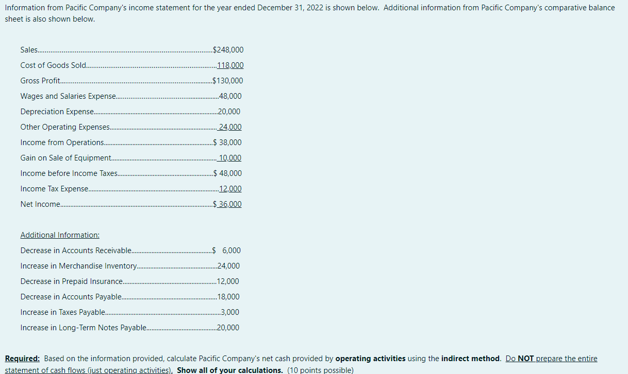The image size is (628, 374).
Task: Click the Additional Information heading
Action: click(x=60, y=235)
